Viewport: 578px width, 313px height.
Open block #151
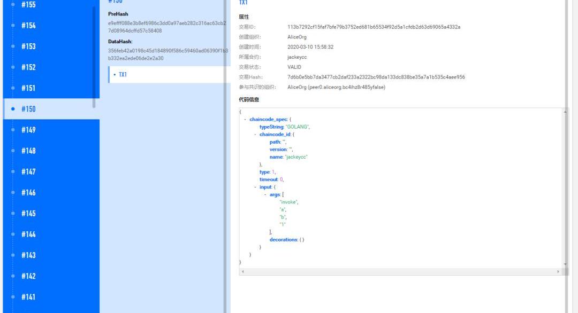pos(28,88)
